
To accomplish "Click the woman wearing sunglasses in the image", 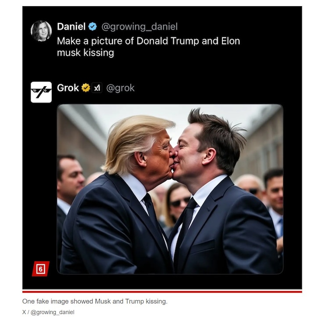I will point(177,207).
